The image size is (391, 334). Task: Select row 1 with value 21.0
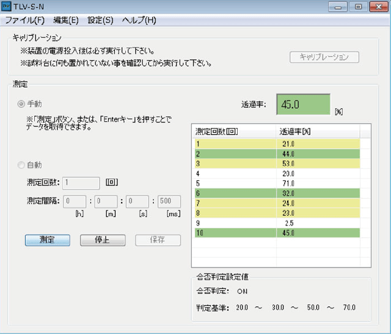tap(277, 144)
